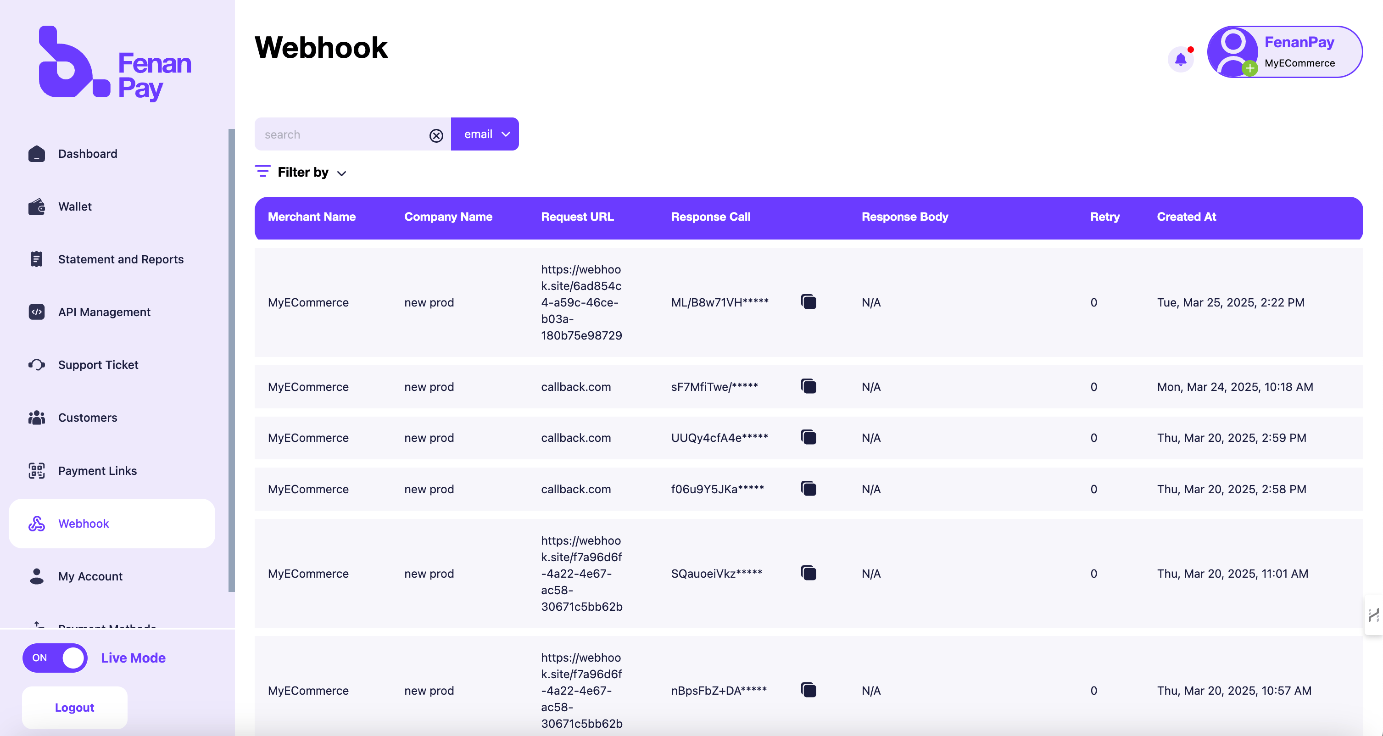Copy response call ML/B8w71VH*****
1383x736 pixels.
click(809, 302)
